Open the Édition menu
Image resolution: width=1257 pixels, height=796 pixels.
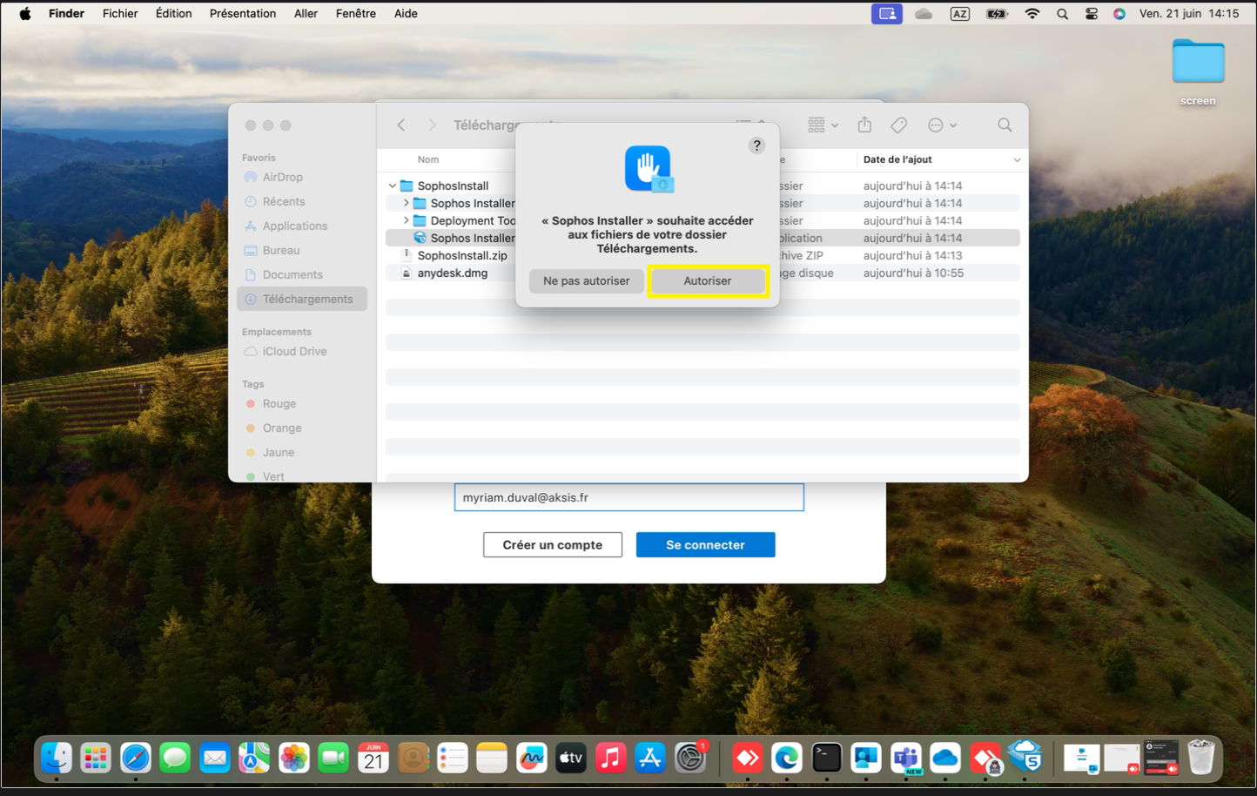174,13
